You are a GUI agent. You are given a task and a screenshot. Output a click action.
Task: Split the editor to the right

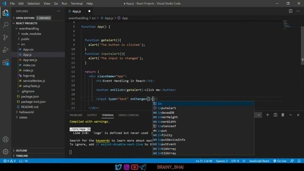(290, 11)
